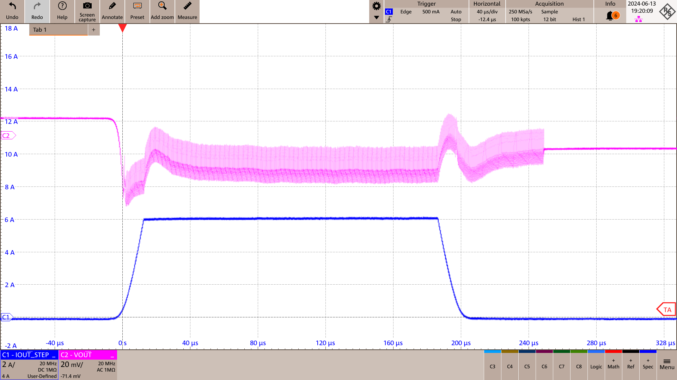Select the Annotate pencil tool

(112, 6)
